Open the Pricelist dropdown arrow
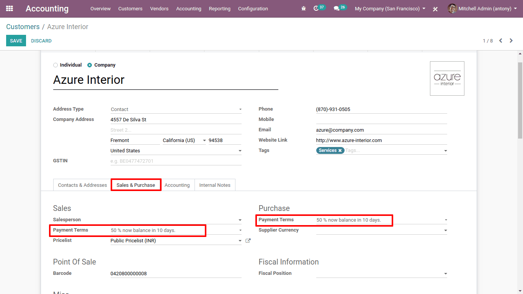Image resolution: width=523 pixels, height=294 pixels. click(x=240, y=241)
